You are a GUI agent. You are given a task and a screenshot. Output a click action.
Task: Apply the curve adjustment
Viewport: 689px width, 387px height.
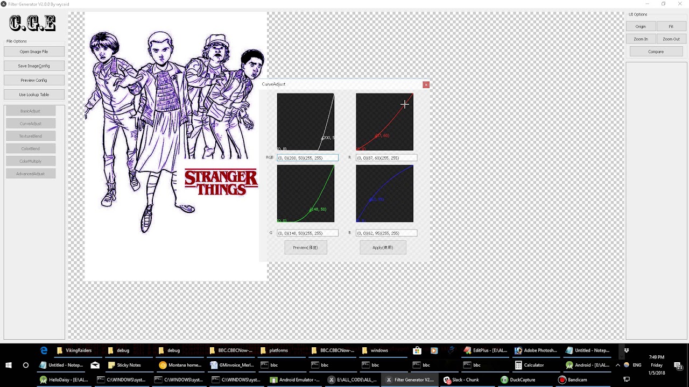coord(383,248)
